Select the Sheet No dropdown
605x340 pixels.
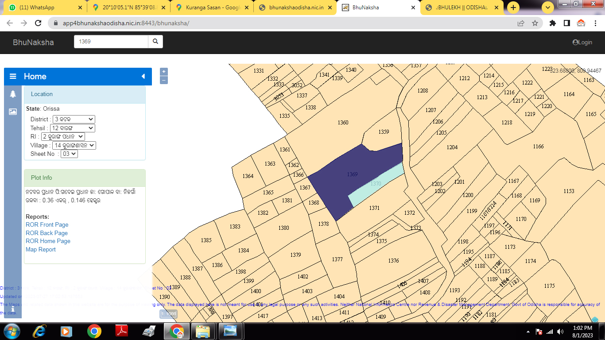point(69,154)
